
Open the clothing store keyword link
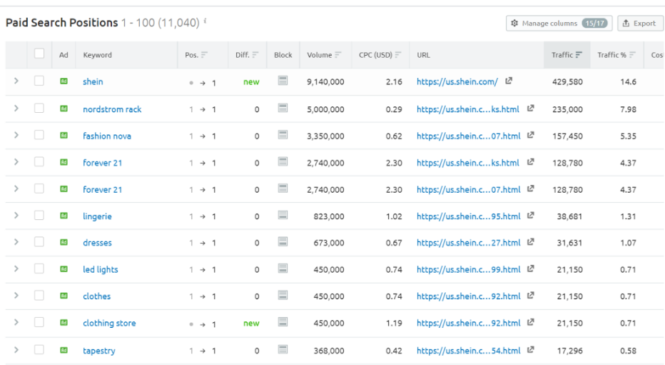pyautogui.click(x=109, y=323)
